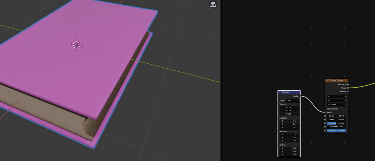The height and width of the screenshot is (161, 375).
Task: Open the Mapping Type Point dropdown
Action: [292, 101]
